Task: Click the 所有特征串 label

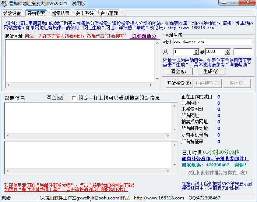Action: tap(193, 141)
